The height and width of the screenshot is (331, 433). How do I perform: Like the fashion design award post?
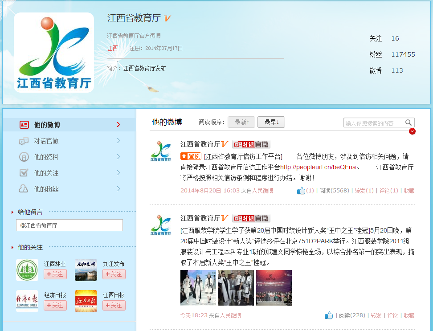click(x=329, y=315)
